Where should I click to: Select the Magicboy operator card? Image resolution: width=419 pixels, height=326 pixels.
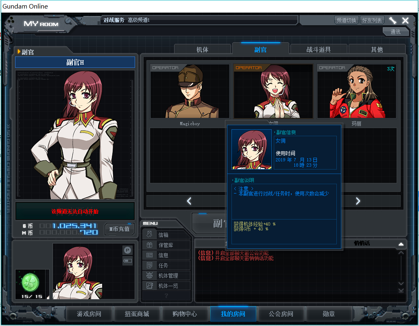[190, 91]
